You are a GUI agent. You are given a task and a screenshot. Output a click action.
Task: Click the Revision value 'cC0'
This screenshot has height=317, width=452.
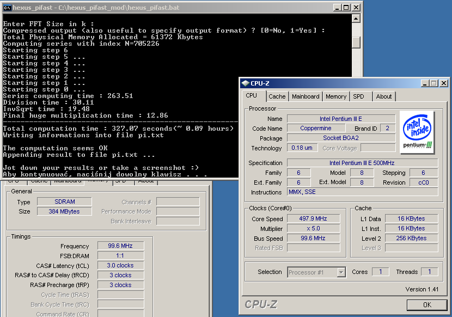click(x=424, y=182)
